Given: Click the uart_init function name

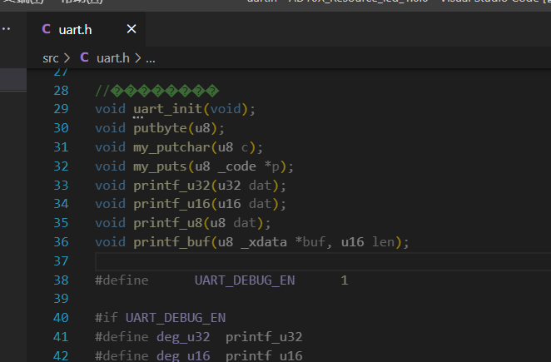Looking at the screenshot, I should [168, 109].
